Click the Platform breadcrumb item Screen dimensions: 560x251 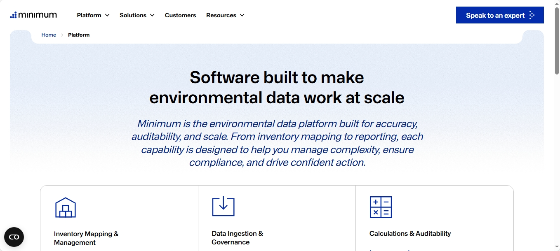point(79,35)
